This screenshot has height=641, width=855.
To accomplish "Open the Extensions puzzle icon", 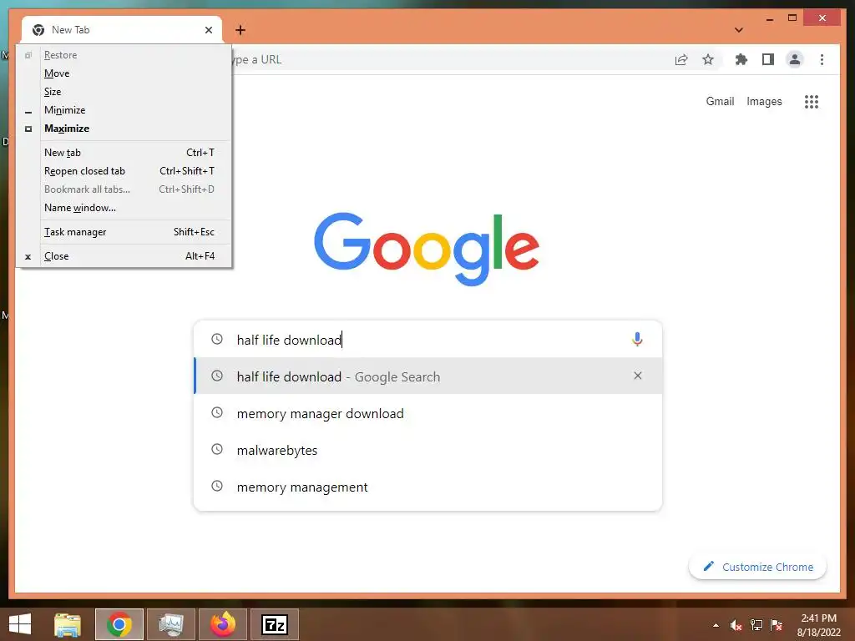I will coord(741,59).
